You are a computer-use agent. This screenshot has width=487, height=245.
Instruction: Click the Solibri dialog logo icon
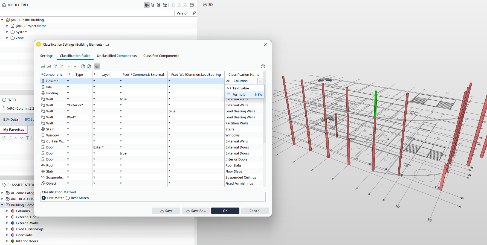click(39, 44)
